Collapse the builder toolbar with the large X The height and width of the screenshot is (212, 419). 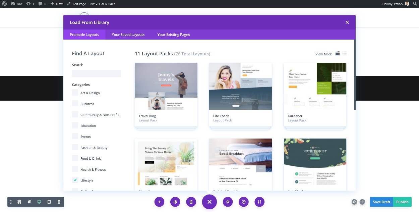[209, 202]
